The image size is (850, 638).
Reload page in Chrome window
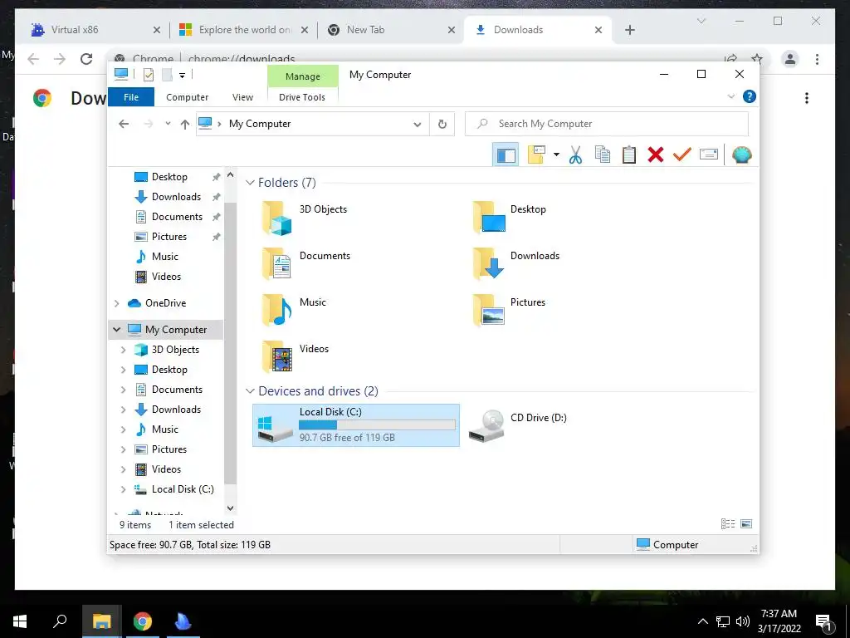86,59
